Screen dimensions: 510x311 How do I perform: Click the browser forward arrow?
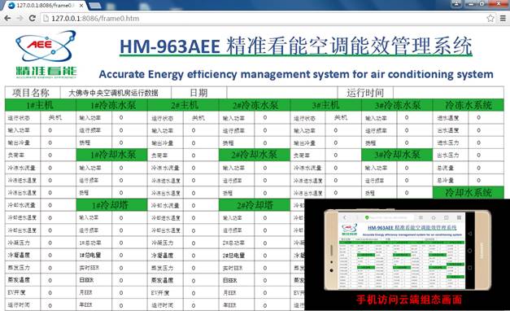click(20, 18)
